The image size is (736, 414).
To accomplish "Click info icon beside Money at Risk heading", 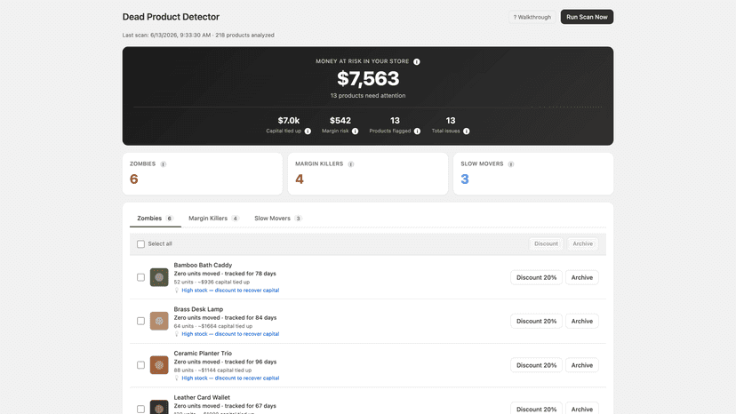I will coord(416,61).
